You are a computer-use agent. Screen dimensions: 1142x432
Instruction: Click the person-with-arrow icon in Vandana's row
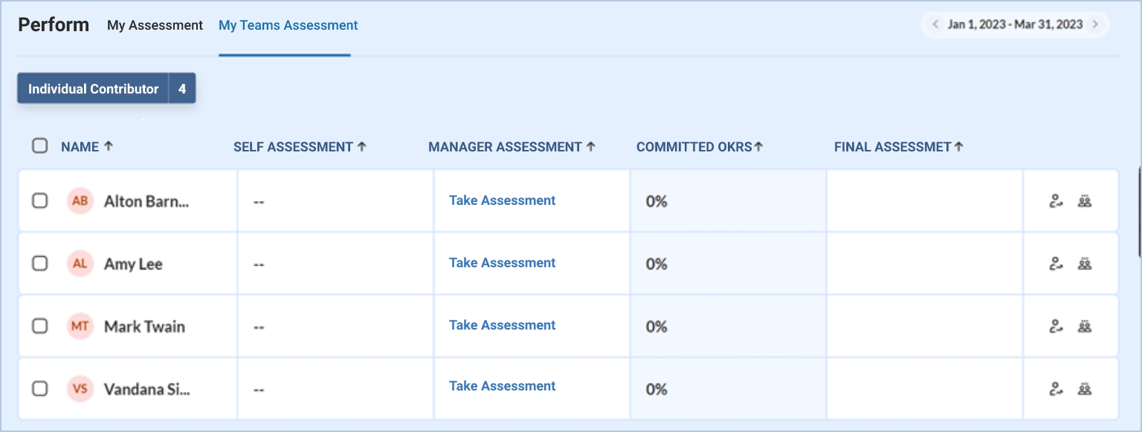pos(1056,388)
